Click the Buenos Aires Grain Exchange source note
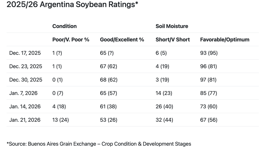The image size is (264, 149). click(99, 144)
